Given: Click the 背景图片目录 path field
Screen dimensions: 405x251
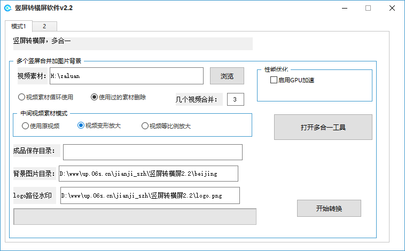Looking at the screenshot, I should coord(149,174).
